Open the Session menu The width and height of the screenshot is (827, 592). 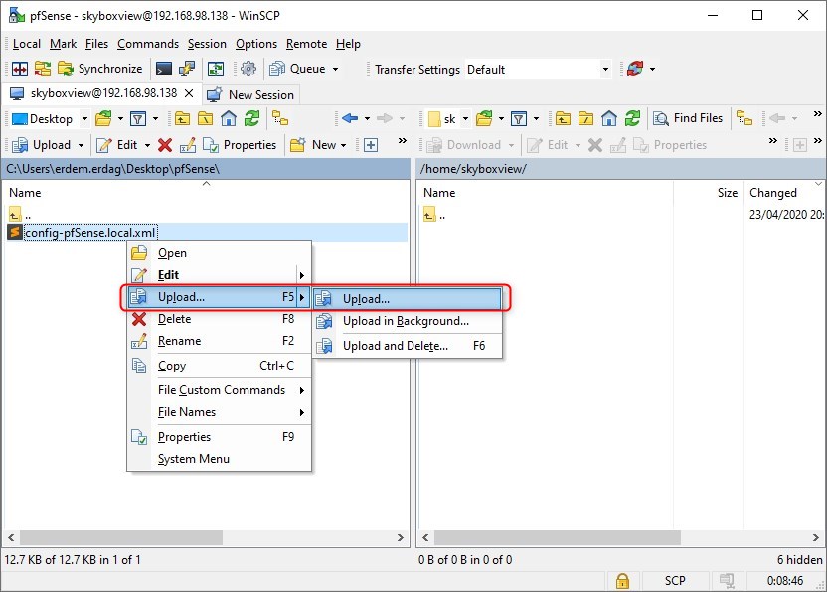207,44
